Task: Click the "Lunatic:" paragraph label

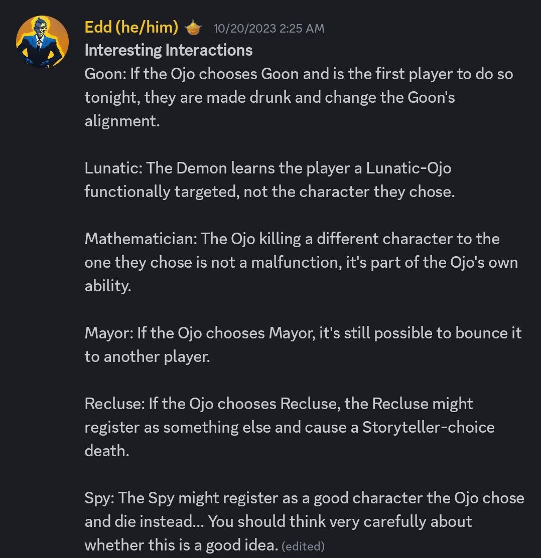Action: tap(113, 168)
